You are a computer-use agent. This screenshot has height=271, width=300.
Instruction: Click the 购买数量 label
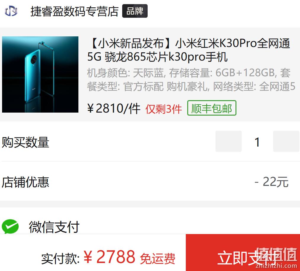pyautogui.click(x=25, y=142)
